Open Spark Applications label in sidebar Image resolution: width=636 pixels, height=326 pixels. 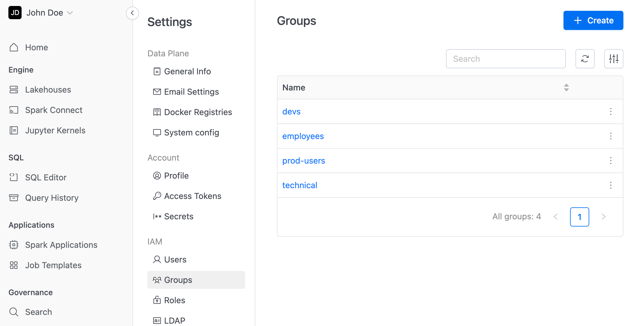point(61,245)
